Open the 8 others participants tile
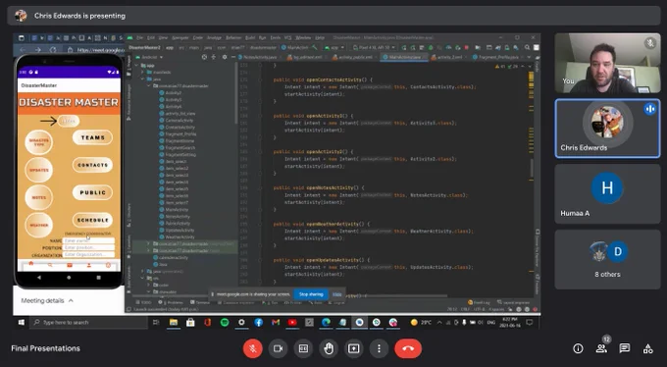Screen dimensions: 667x367 (607, 260)
